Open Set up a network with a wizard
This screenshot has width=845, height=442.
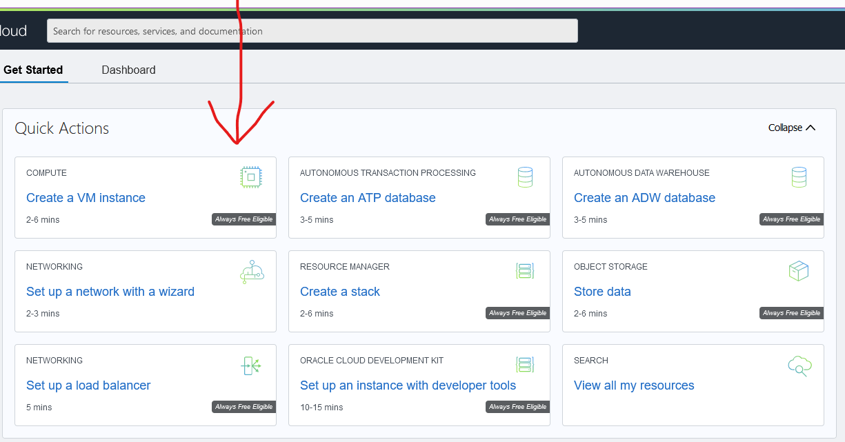click(x=110, y=292)
